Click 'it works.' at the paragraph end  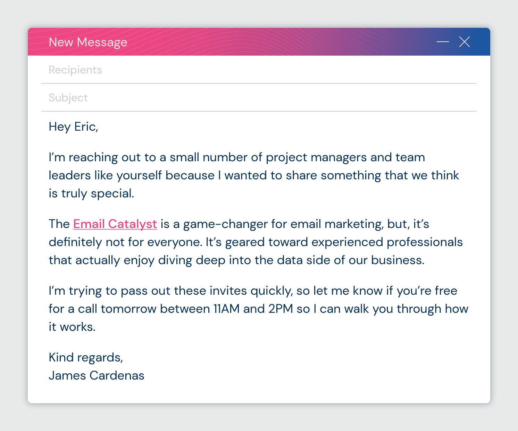click(x=72, y=327)
